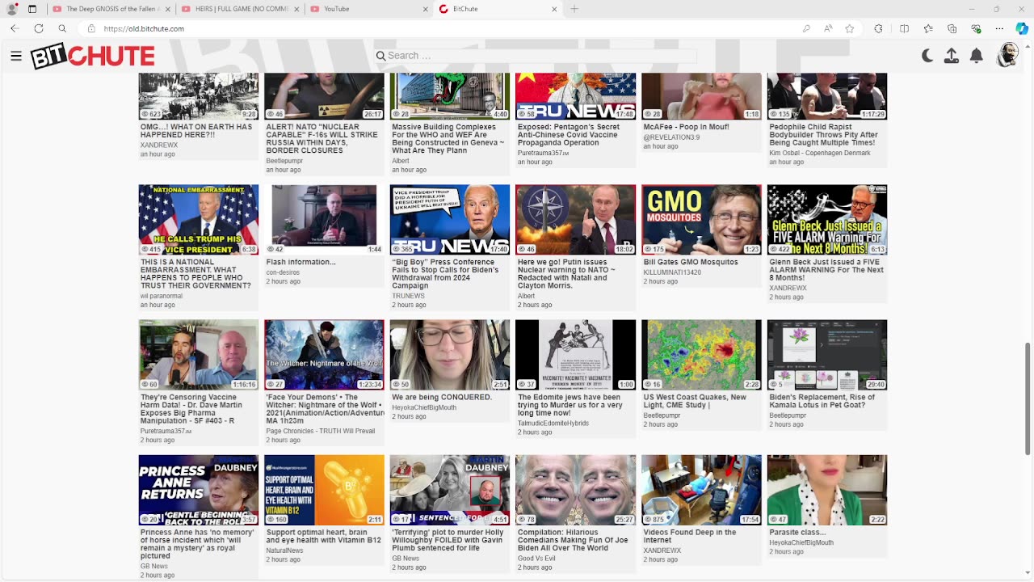
Task: Open 'Biden's Replacement, Rise of Kamala' title
Action: (822, 401)
